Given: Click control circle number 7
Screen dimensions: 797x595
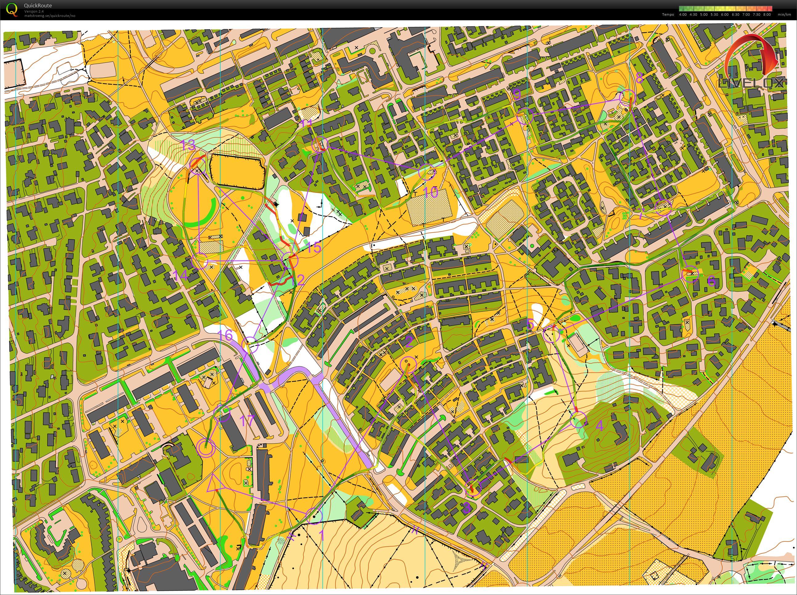Looking at the screenshot, I should coord(663,207).
